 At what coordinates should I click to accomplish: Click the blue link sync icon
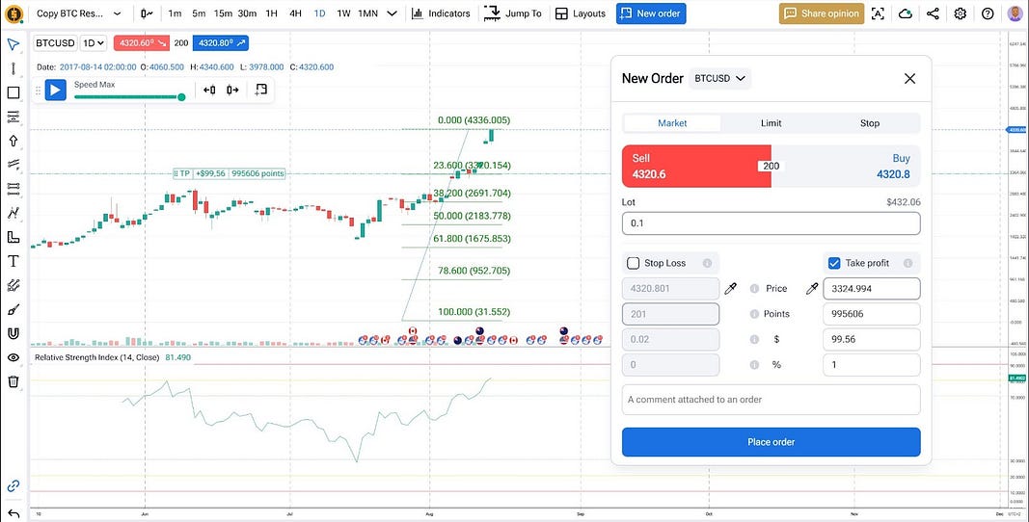tap(14, 486)
